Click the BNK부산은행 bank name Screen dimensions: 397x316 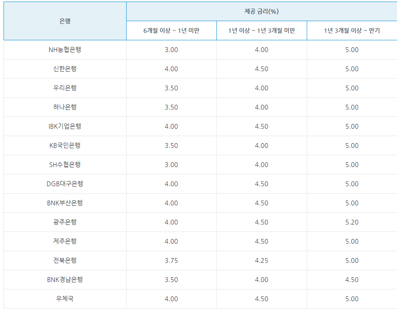click(65, 203)
